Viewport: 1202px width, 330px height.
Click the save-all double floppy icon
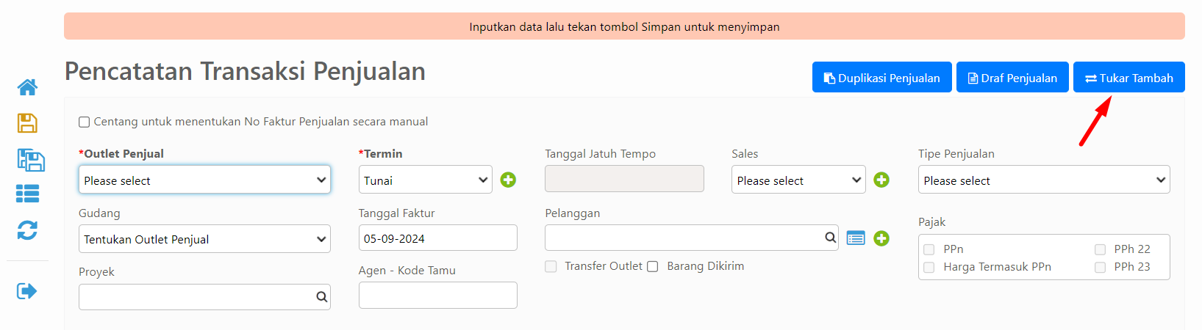click(31, 160)
